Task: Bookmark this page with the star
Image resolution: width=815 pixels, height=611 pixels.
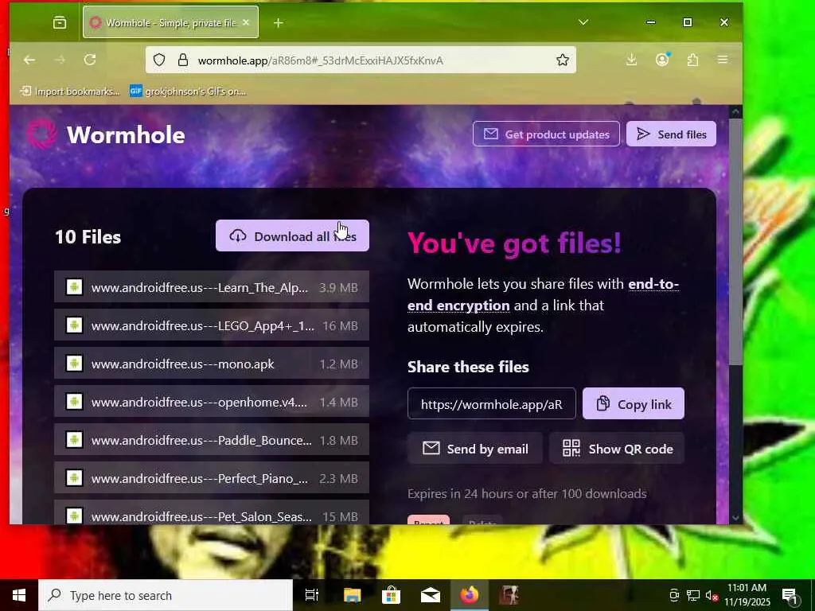Action: [x=563, y=60]
